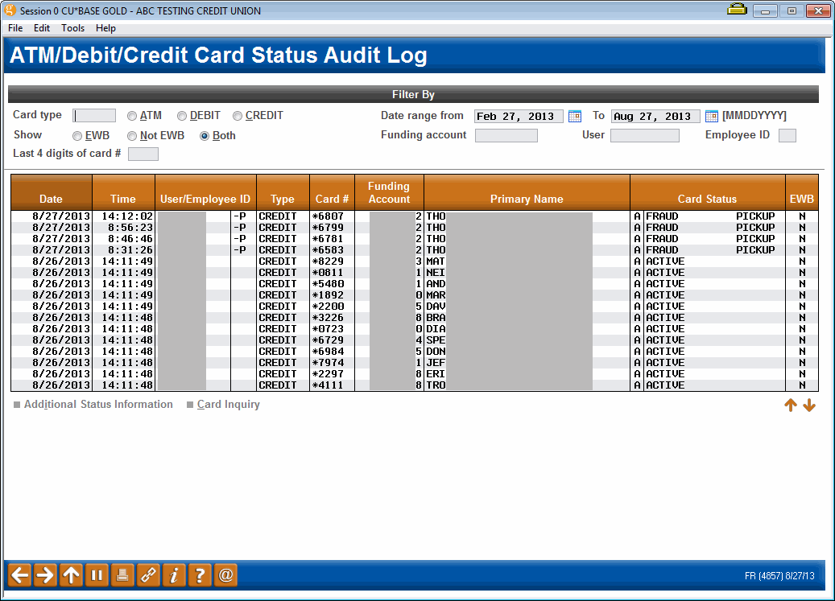Select the row with card *6729

coord(415,340)
